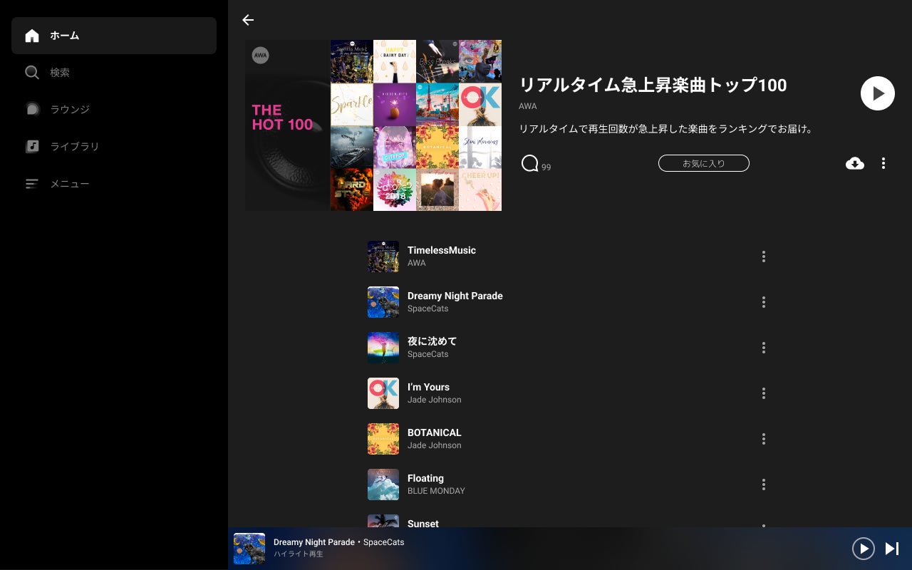This screenshot has height=570, width=912.
Task: Open the playlist's three-dot options menu
Action: (x=883, y=163)
